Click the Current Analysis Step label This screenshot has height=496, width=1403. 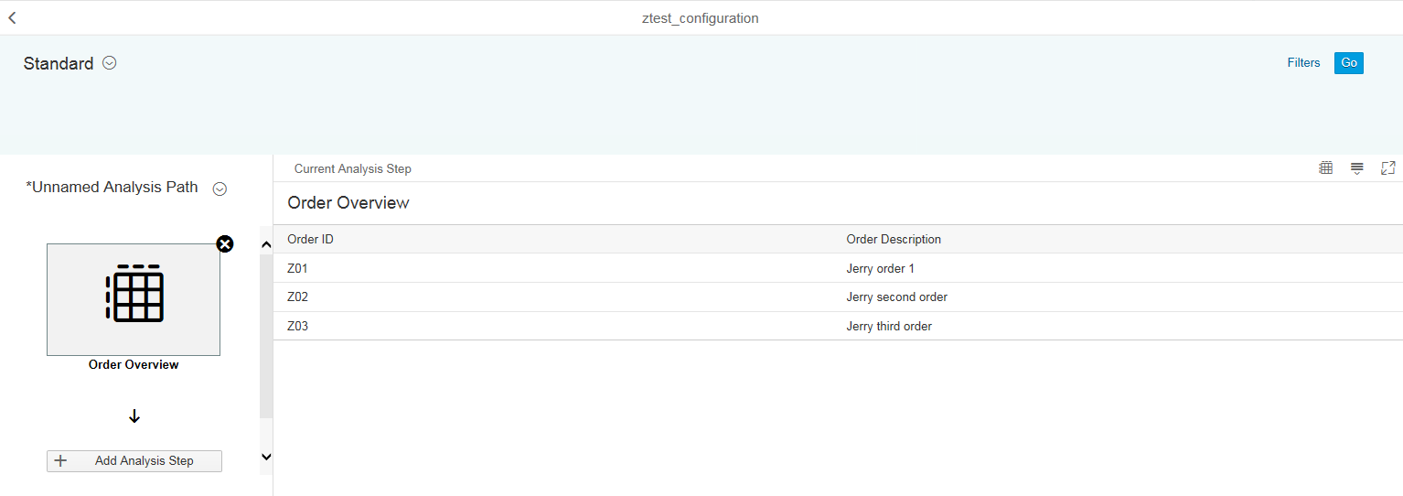point(352,168)
